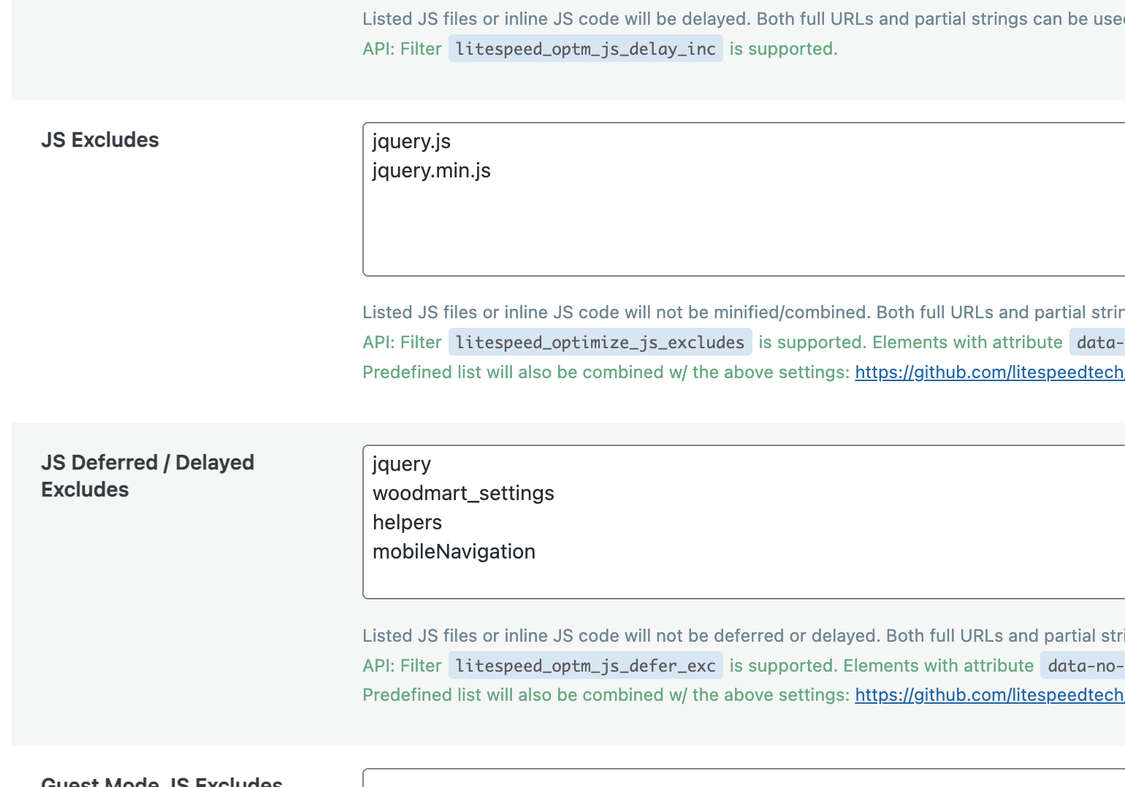Click the jquery.js line in JS Excludes
1125x787 pixels.
coord(411,142)
